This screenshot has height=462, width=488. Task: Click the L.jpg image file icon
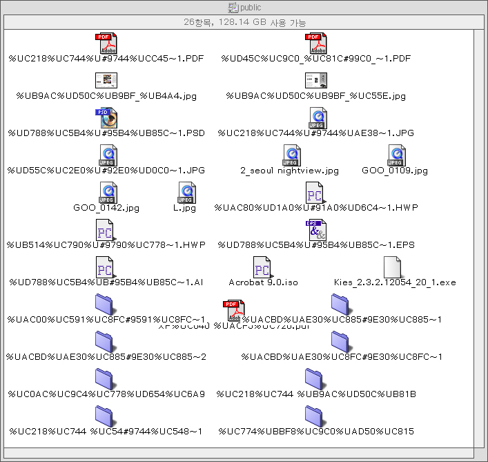186,193
